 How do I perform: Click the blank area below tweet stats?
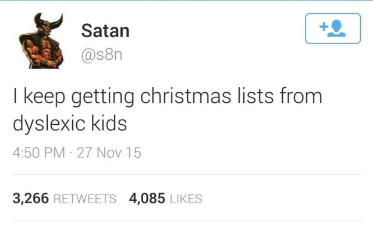(x=187, y=224)
